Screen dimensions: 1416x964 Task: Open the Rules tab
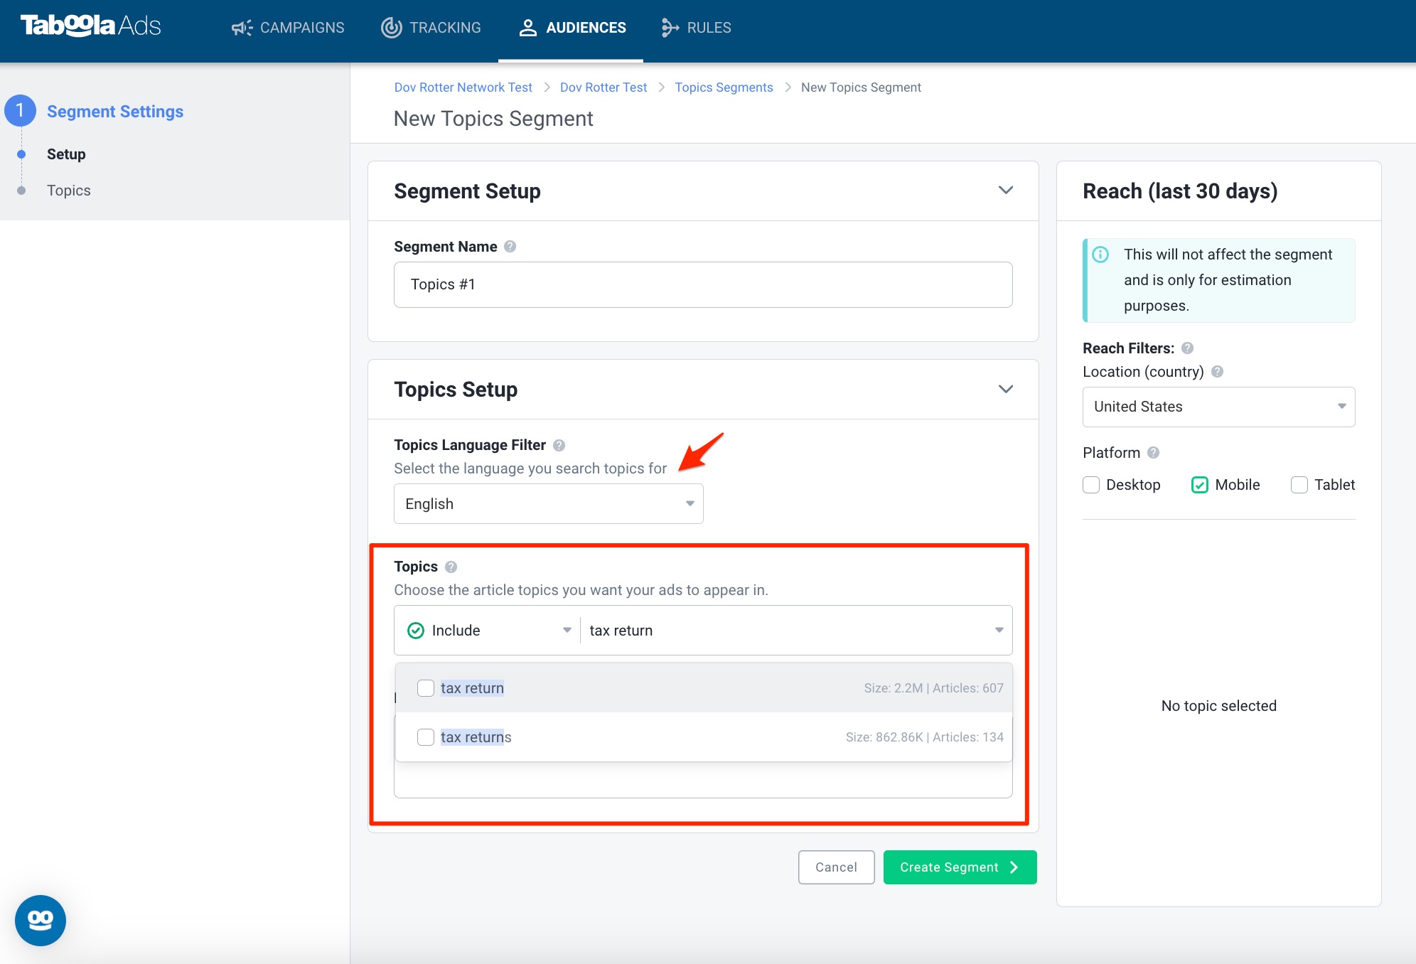[696, 28]
